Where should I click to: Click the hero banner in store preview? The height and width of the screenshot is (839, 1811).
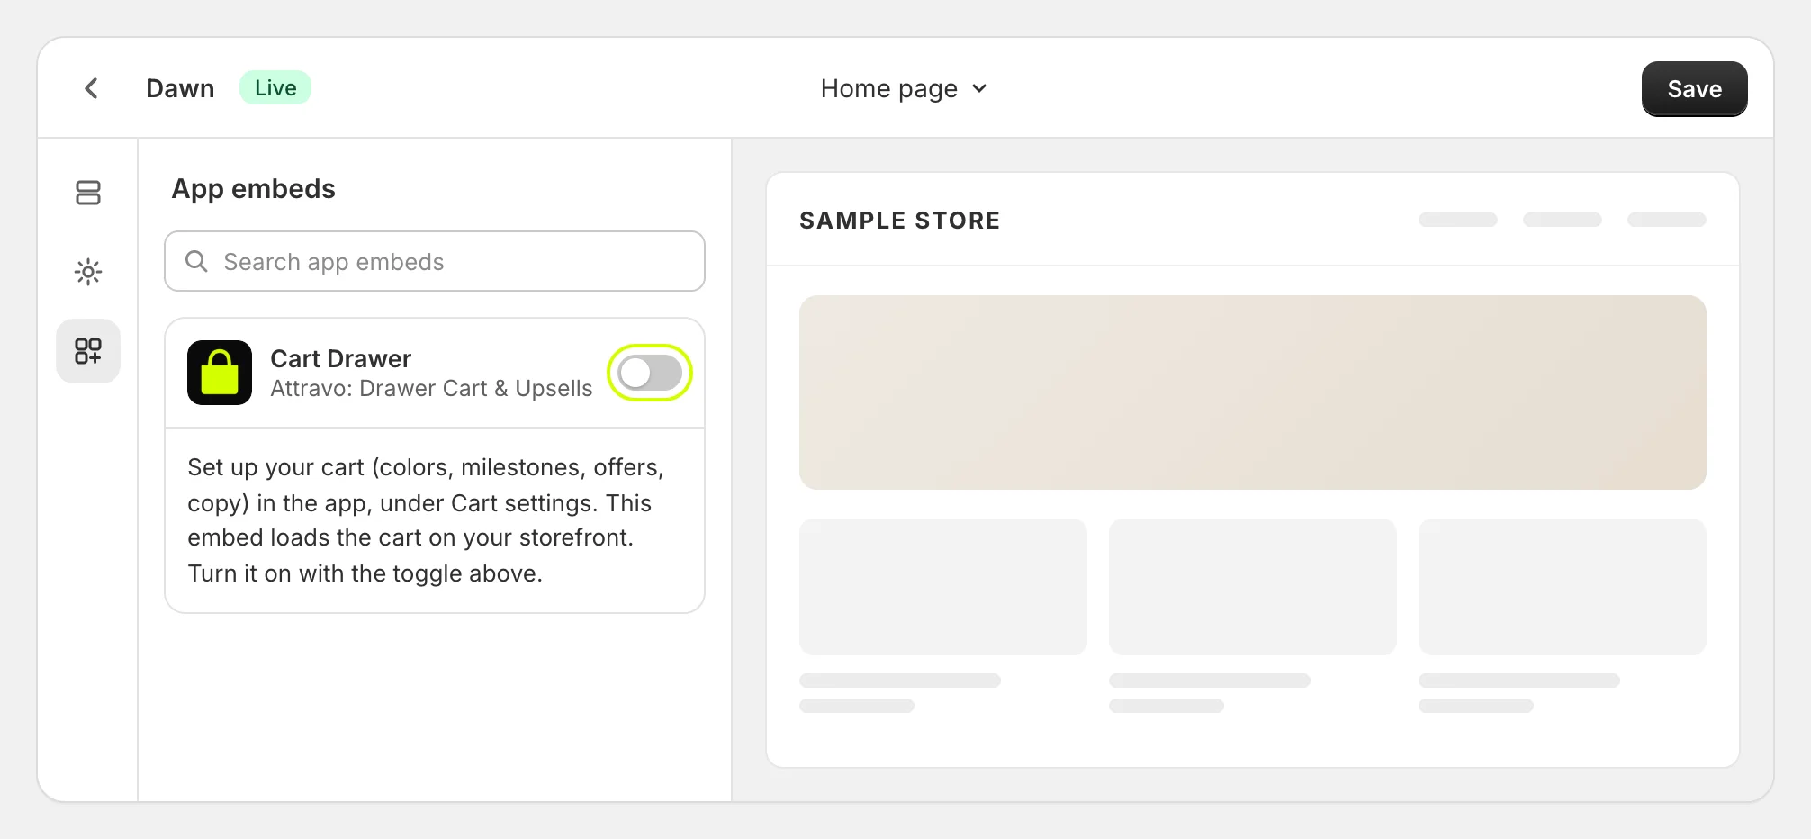click(1253, 392)
